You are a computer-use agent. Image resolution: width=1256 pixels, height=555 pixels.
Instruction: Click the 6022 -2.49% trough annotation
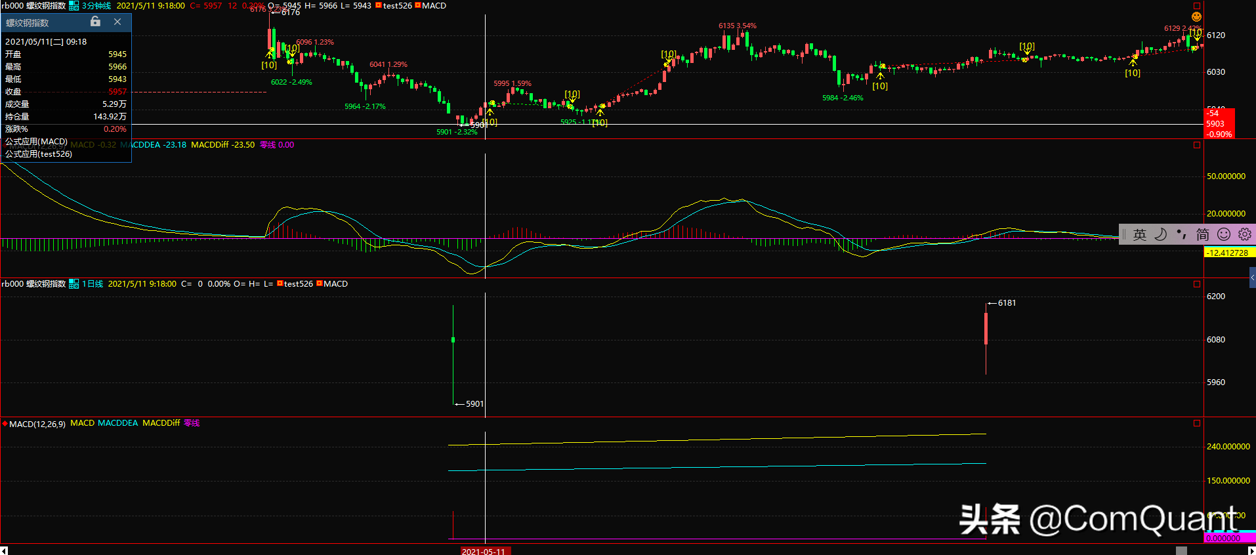click(x=291, y=83)
